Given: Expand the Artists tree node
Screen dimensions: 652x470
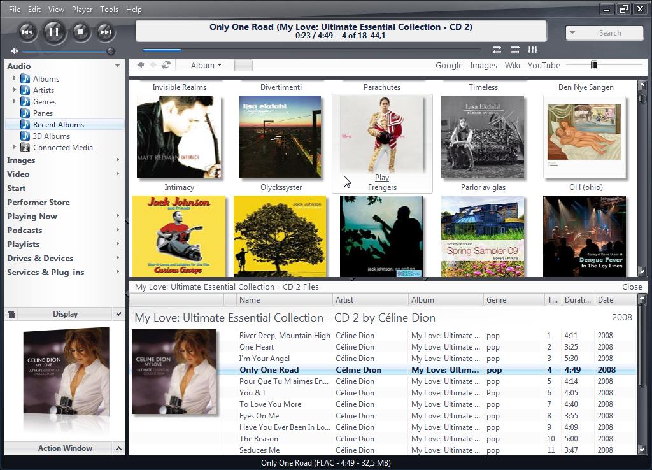Looking at the screenshot, I should [x=15, y=90].
